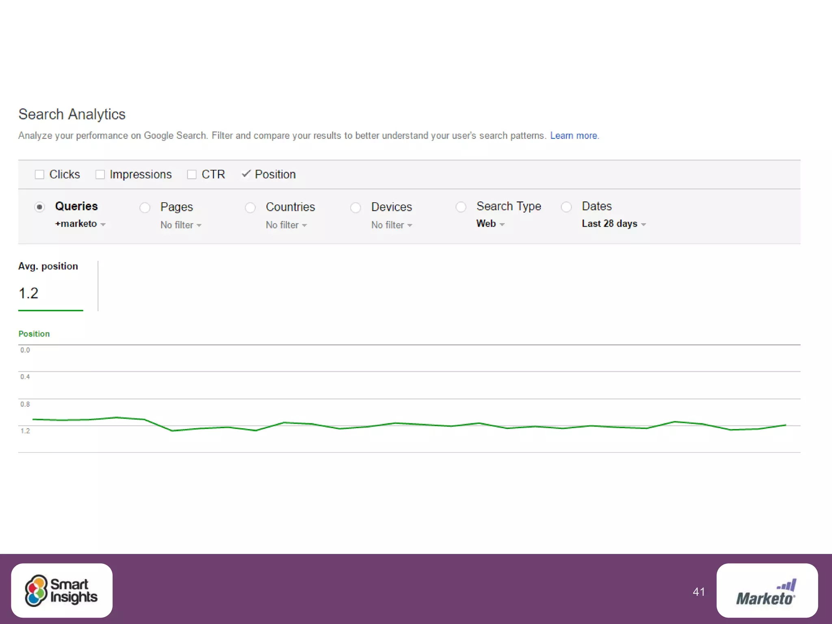The height and width of the screenshot is (624, 832).
Task: Uncheck the Position metric
Action: (246, 174)
